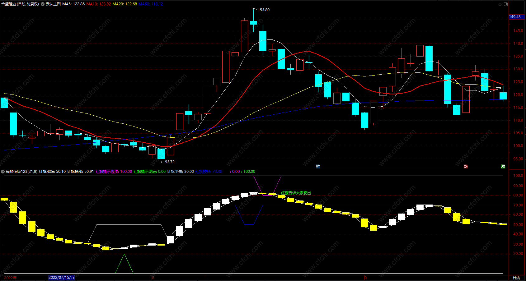The height and width of the screenshot is (281, 526).
Task: Select blue MA60: 118.12 indicator value
Action: click(151, 4)
